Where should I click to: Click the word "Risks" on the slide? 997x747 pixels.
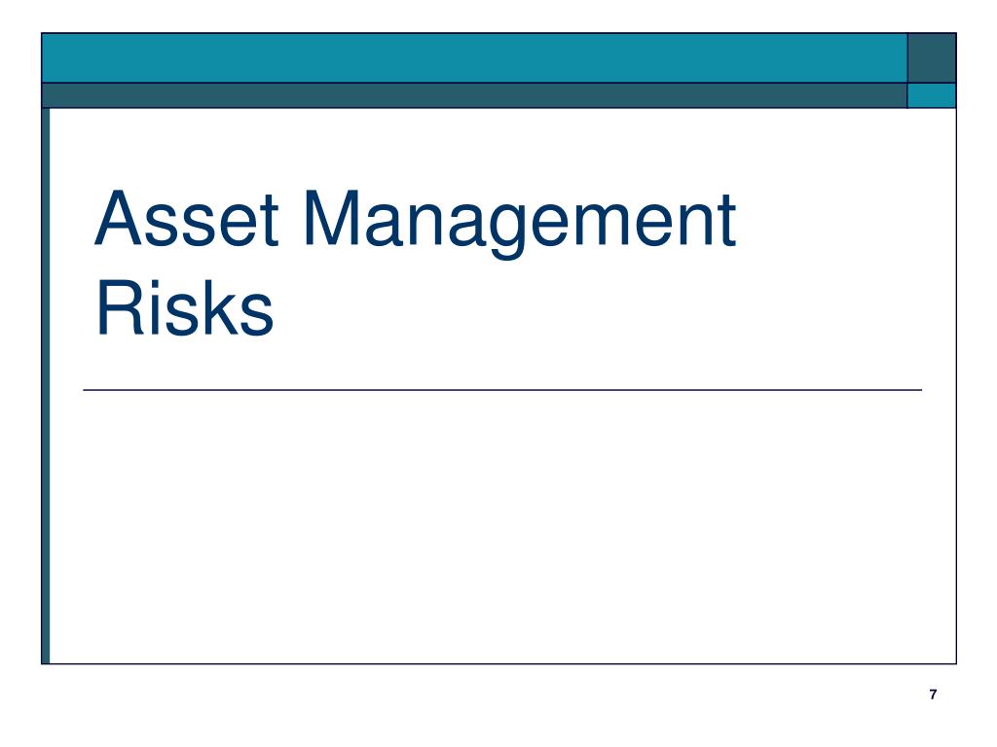(x=184, y=308)
